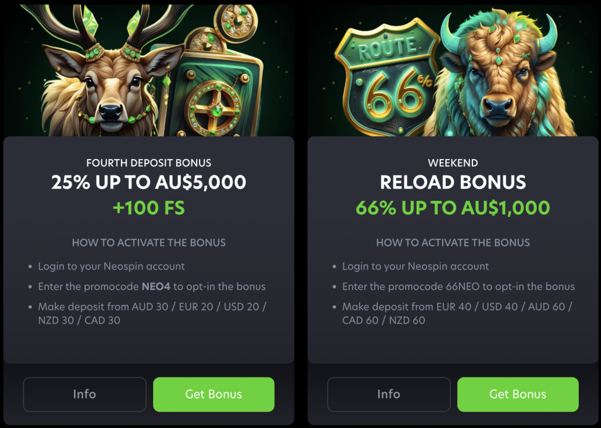
Task: Click HOW TO ACTIVATE THE BONUS on the weekend card
Action: (x=453, y=242)
